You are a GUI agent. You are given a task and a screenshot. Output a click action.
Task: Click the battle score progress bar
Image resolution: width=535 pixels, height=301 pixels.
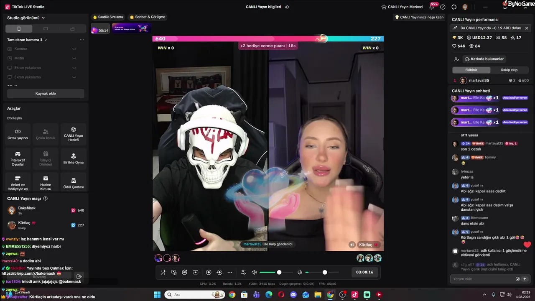[x=268, y=38]
